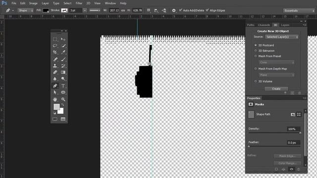
Task: Select the Blur tool
Action: point(55,79)
